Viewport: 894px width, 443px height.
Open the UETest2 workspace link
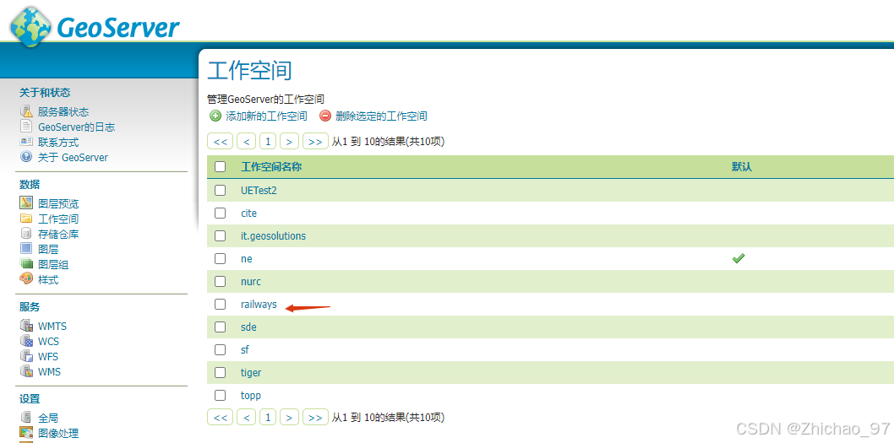coord(259,190)
